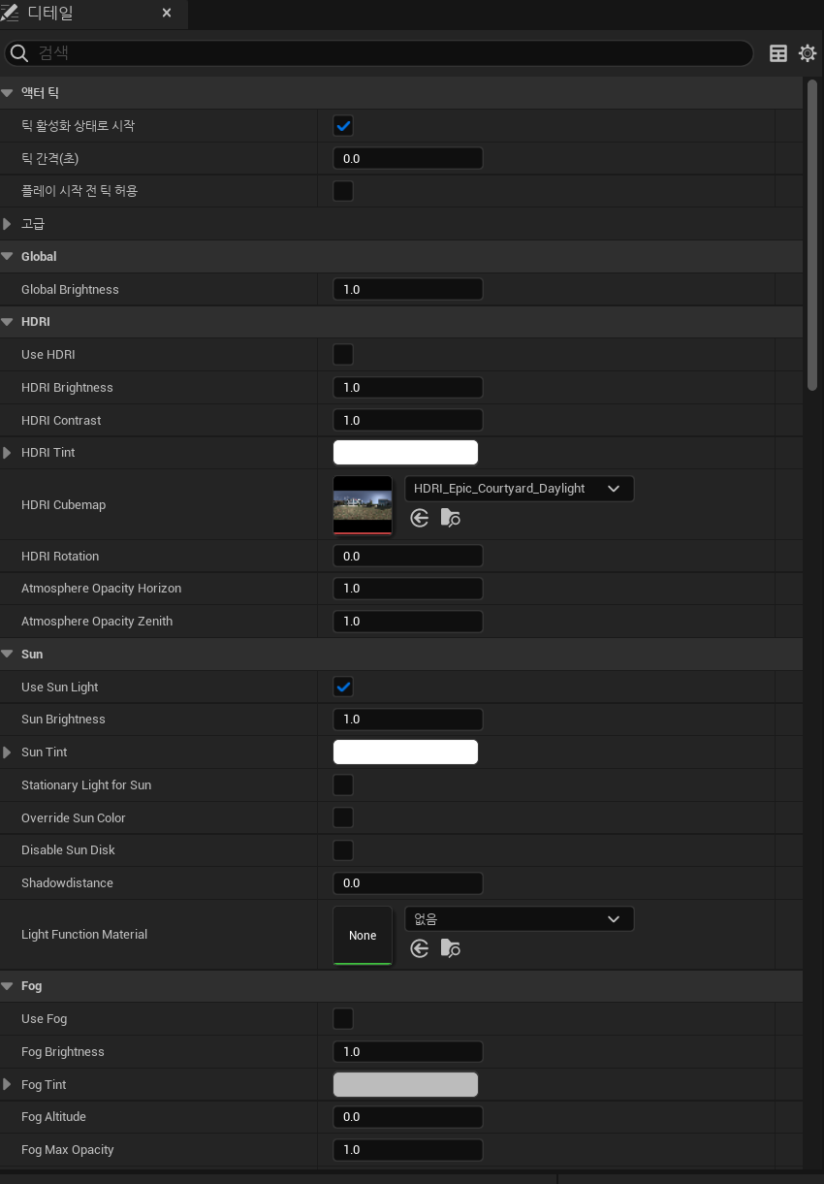
Task: Collapse the Global section
Action: pos(8,257)
